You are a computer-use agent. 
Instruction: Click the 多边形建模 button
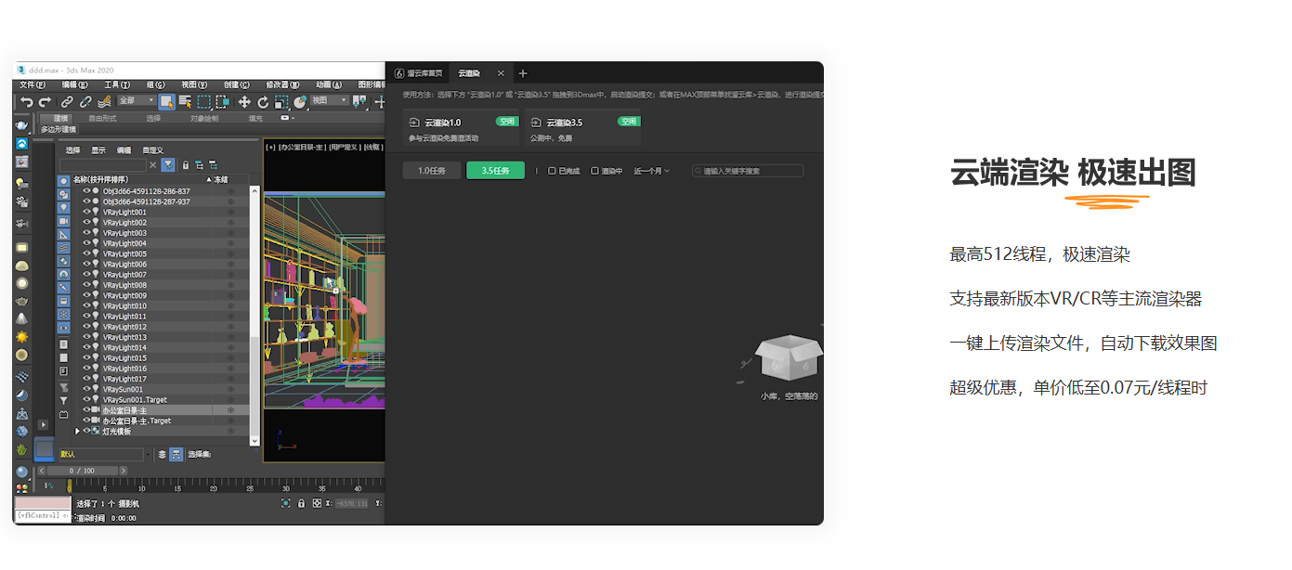[59, 130]
